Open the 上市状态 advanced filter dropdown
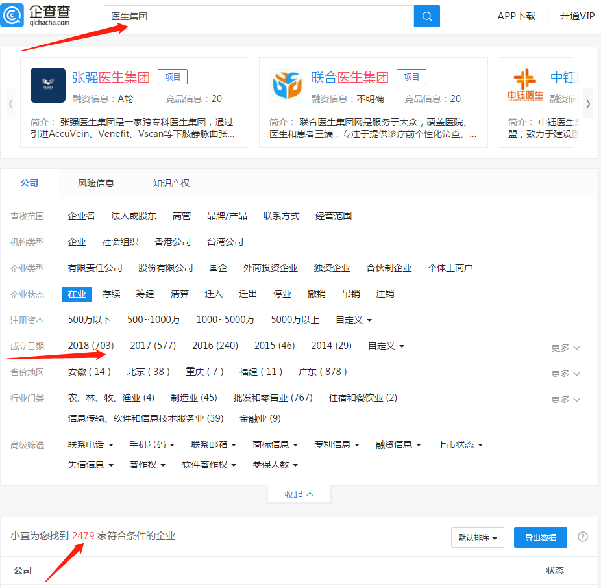 click(460, 444)
